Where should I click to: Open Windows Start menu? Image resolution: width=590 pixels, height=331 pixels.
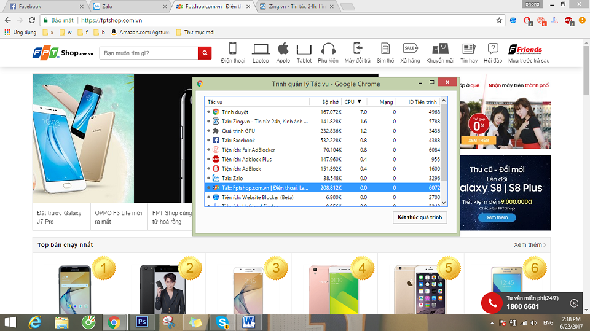(10, 322)
